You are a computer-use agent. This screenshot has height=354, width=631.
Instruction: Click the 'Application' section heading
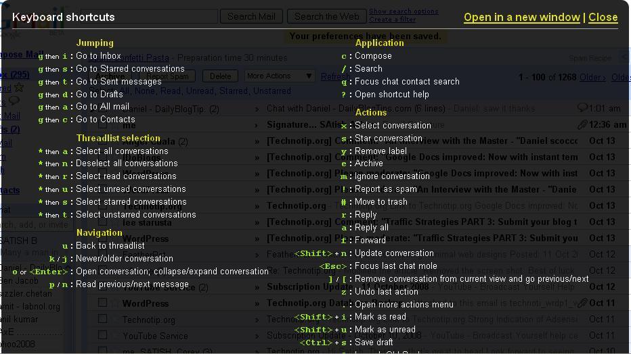(x=380, y=43)
